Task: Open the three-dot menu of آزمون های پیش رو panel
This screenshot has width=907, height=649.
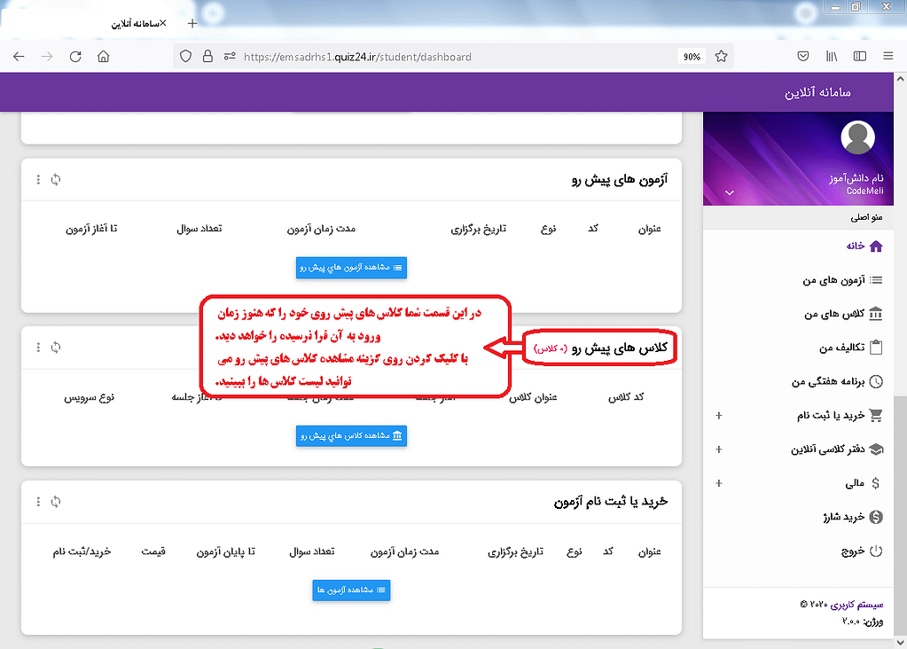Action: click(38, 180)
